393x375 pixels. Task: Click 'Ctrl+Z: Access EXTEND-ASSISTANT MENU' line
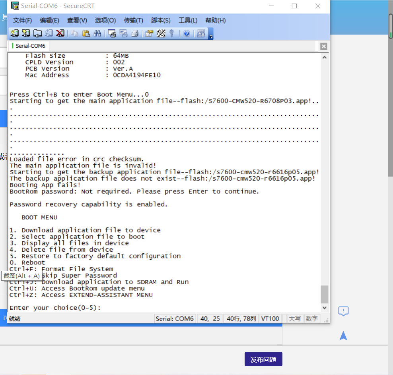pos(81,295)
